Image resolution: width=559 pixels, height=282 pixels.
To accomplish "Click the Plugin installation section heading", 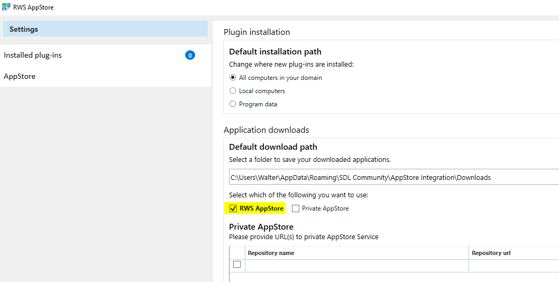I will 256,32.
